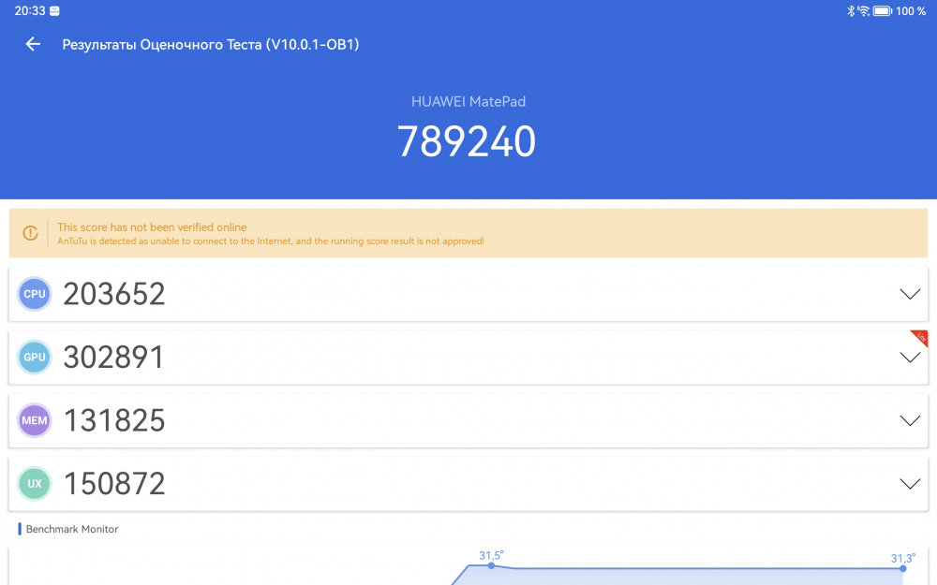Tap the battery status icon

pyautogui.click(x=882, y=10)
